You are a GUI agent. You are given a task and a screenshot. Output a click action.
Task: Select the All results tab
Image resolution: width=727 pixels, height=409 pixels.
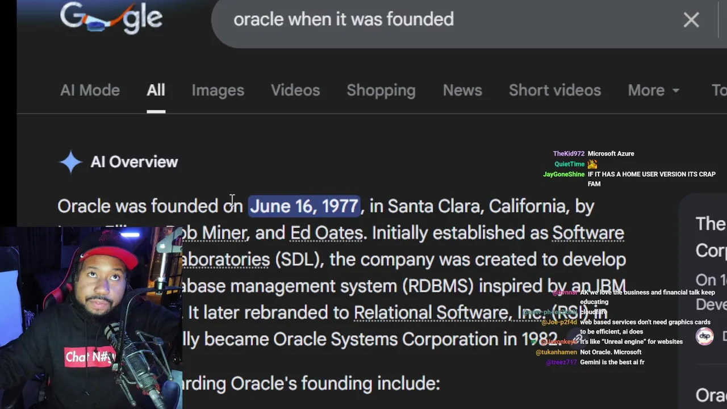[156, 90]
